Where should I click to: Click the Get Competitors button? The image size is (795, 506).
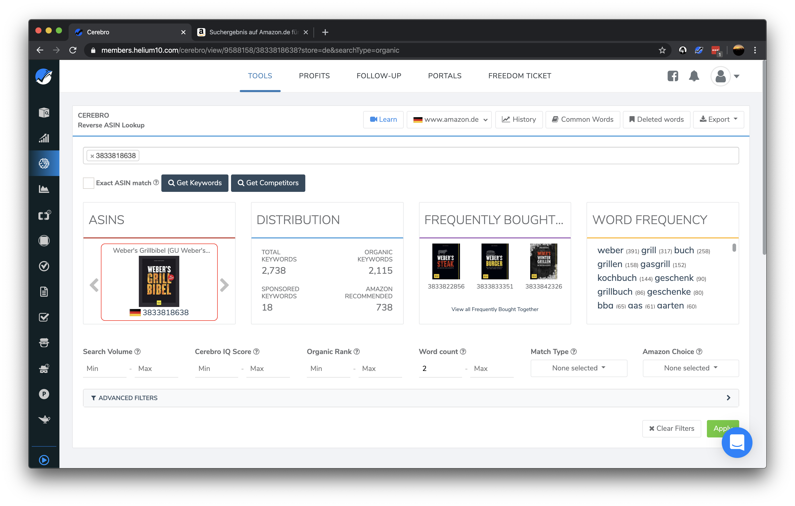pos(268,183)
